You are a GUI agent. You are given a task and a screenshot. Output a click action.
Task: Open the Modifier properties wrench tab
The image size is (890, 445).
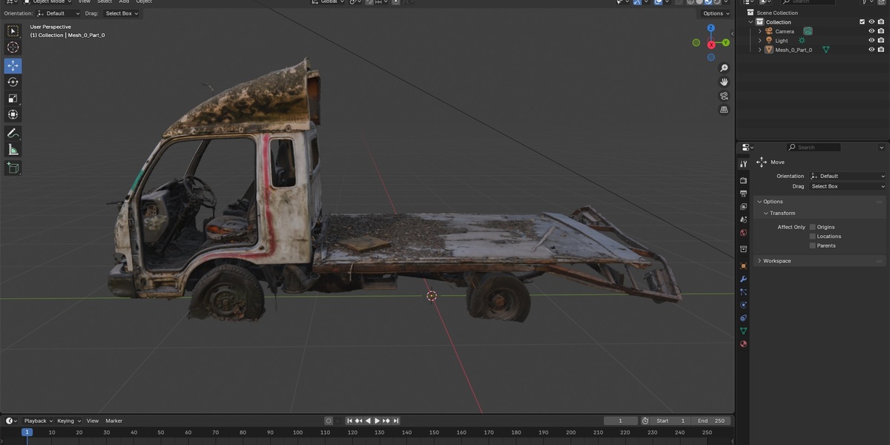click(743, 279)
